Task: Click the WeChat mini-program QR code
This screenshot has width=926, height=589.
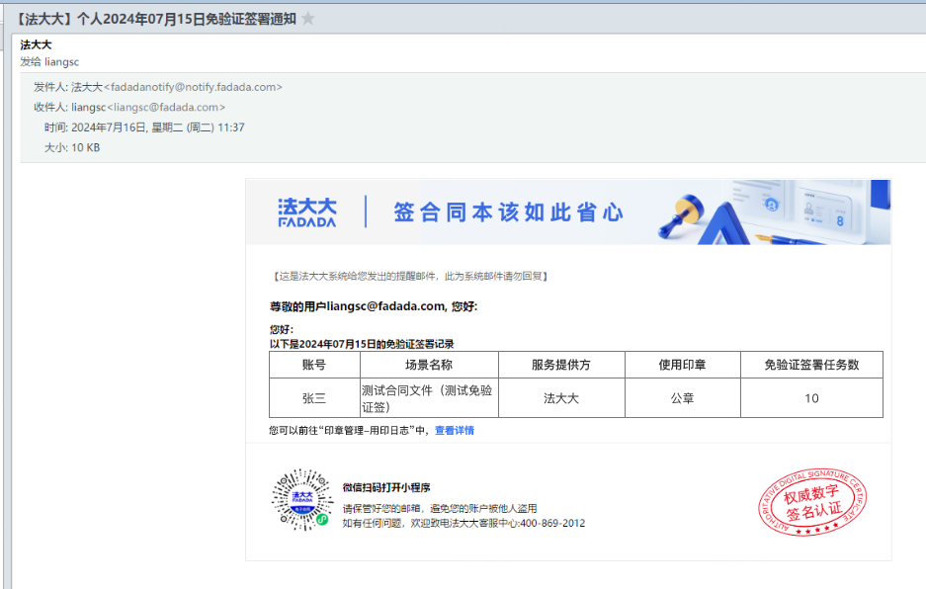Action: (301, 500)
